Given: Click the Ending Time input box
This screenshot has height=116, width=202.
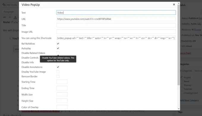Looking at the screenshot, I should click(62, 88).
